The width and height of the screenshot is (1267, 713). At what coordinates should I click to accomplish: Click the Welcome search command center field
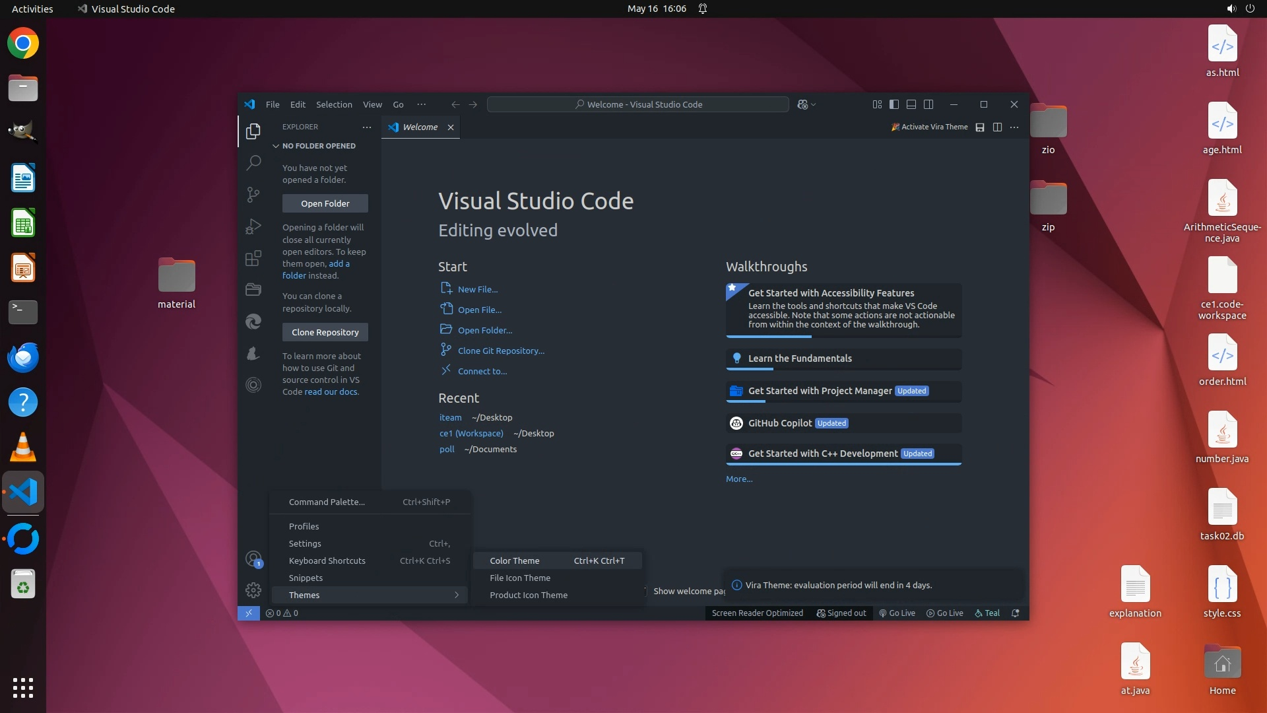point(637,104)
